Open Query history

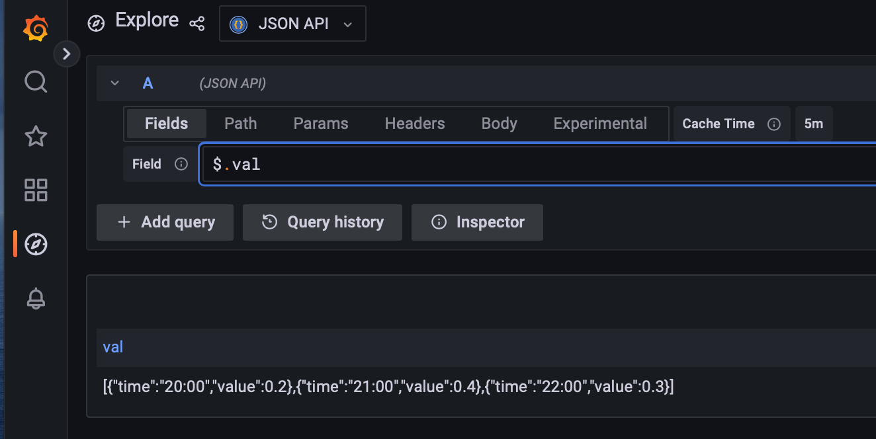(x=322, y=222)
